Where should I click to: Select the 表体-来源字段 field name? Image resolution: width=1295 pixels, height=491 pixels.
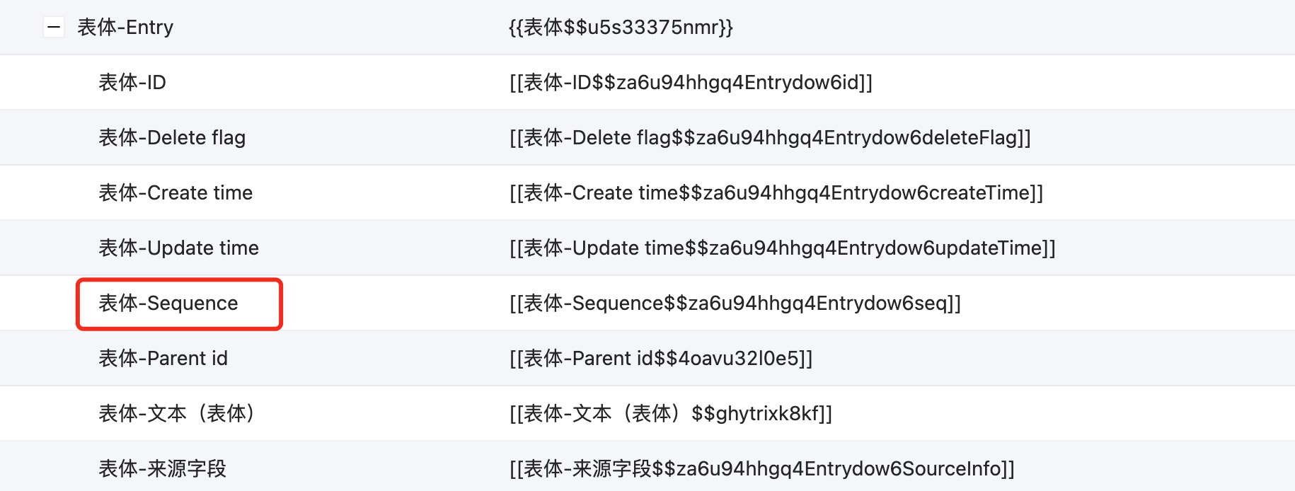[162, 469]
